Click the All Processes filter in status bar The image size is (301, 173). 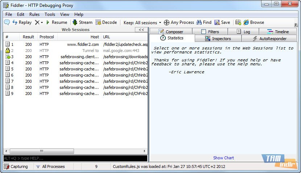(x=50, y=166)
